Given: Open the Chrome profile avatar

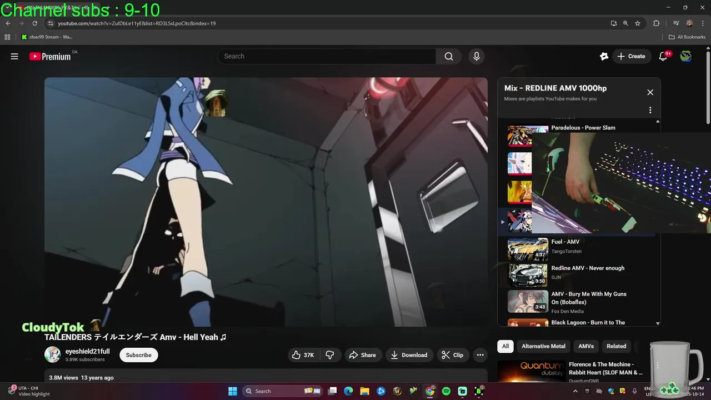Looking at the screenshot, I should [x=689, y=23].
